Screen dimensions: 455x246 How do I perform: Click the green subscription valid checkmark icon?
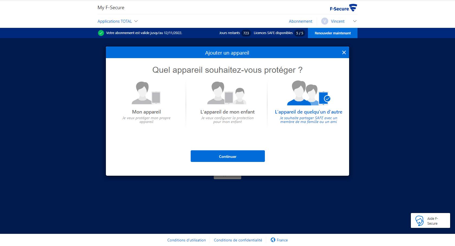101,33
